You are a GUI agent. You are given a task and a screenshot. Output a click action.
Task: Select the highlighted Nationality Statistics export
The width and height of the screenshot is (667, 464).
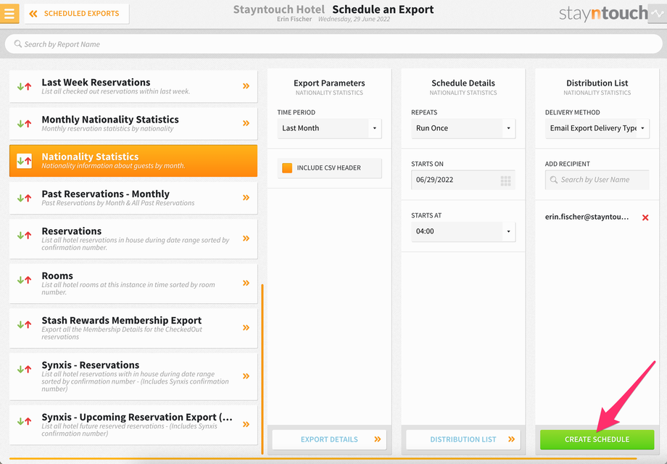(x=133, y=161)
